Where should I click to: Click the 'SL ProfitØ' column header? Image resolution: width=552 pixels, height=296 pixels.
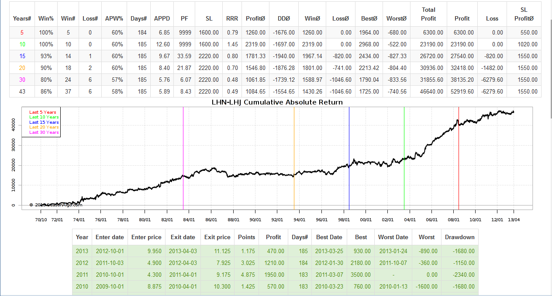click(x=524, y=14)
